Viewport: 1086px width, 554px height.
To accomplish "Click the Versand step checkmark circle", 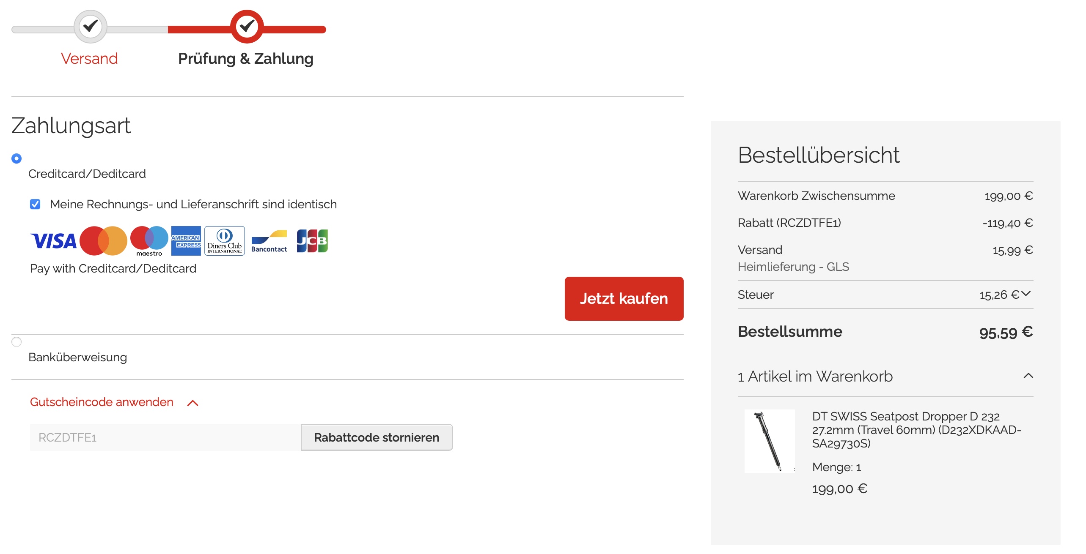I will 90,27.
